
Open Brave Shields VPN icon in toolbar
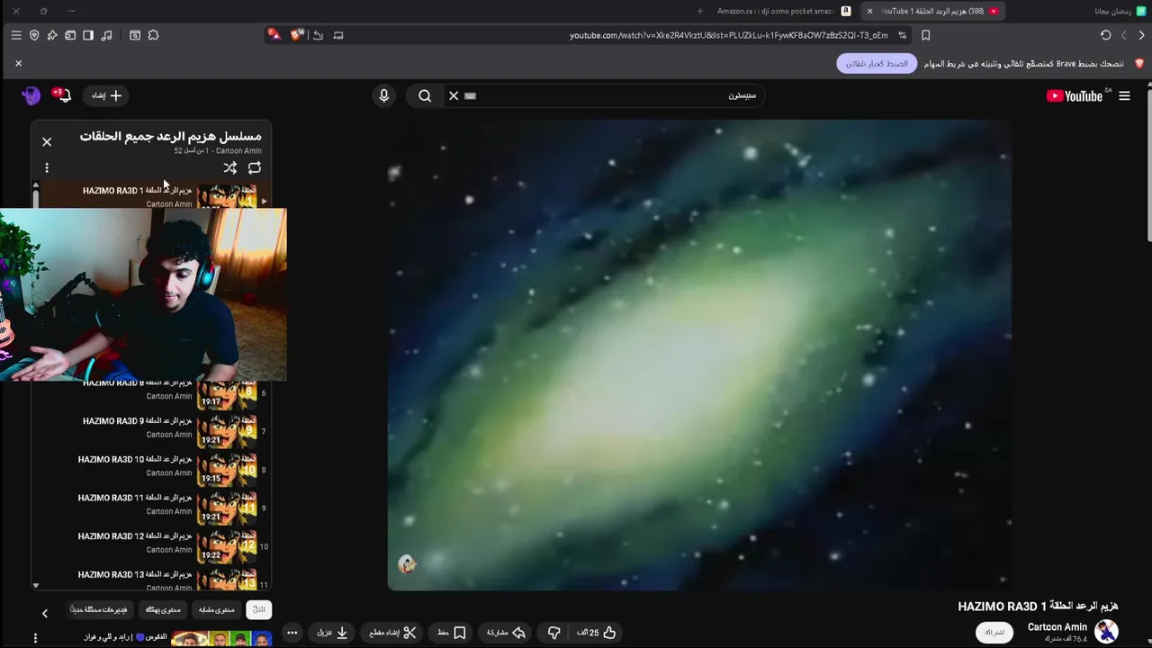(x=34, y=35)
